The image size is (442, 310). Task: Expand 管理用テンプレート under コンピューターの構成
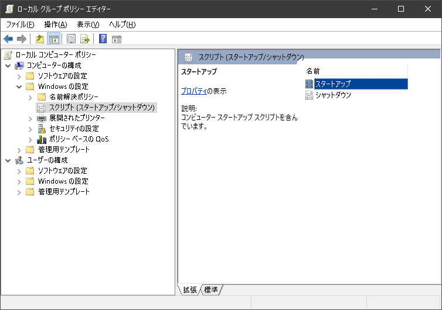tap(19, 150)
